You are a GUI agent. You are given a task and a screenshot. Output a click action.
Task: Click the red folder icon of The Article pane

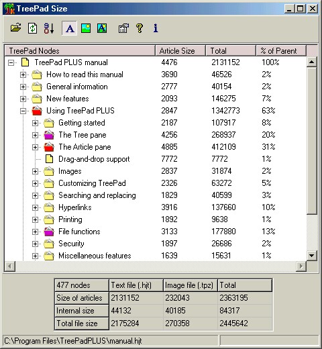(x=49, y=147)
